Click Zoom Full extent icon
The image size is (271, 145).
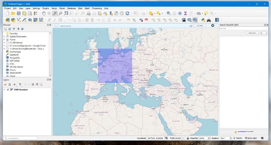pyautogui.click(x=66, y=13)
